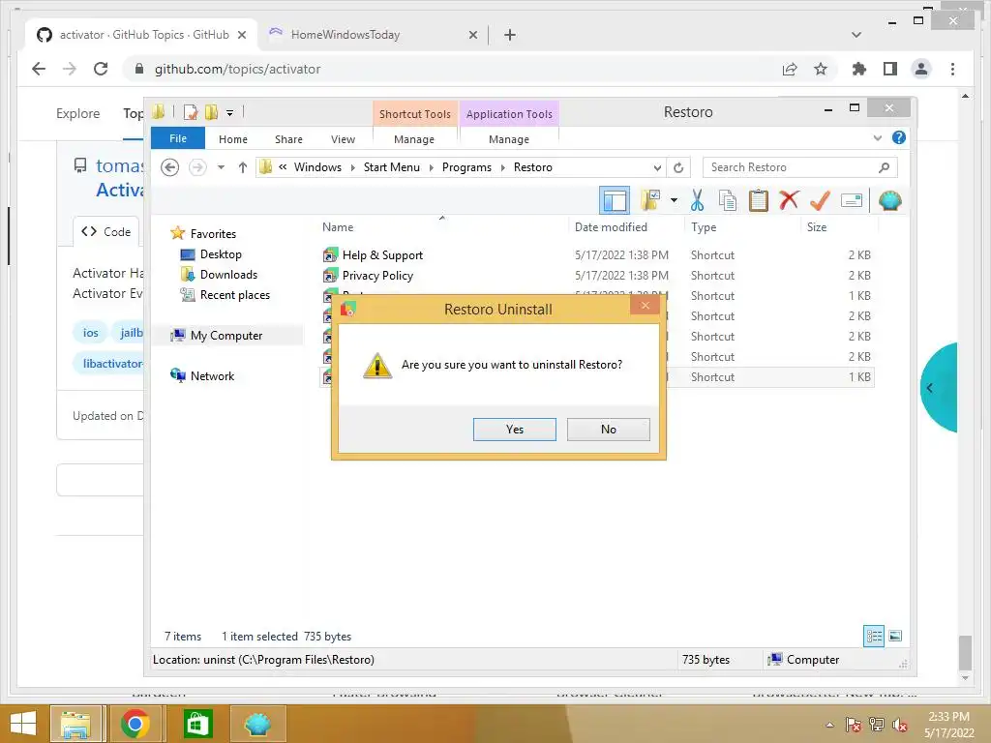Image resolution: width=991 pixels, height=743 pixels.
Task: Sort by the Size column header
Action: (x=817, y=226)
